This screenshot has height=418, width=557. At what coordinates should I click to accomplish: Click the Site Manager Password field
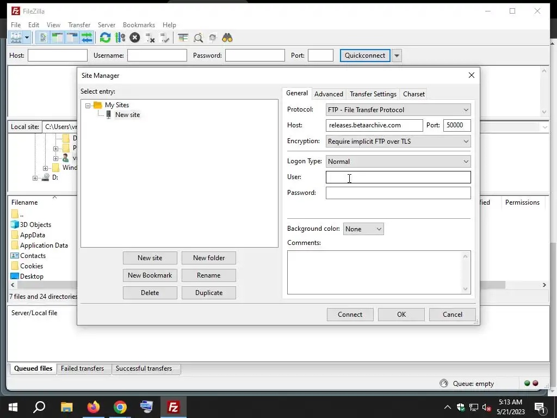[x=398, y=193]
